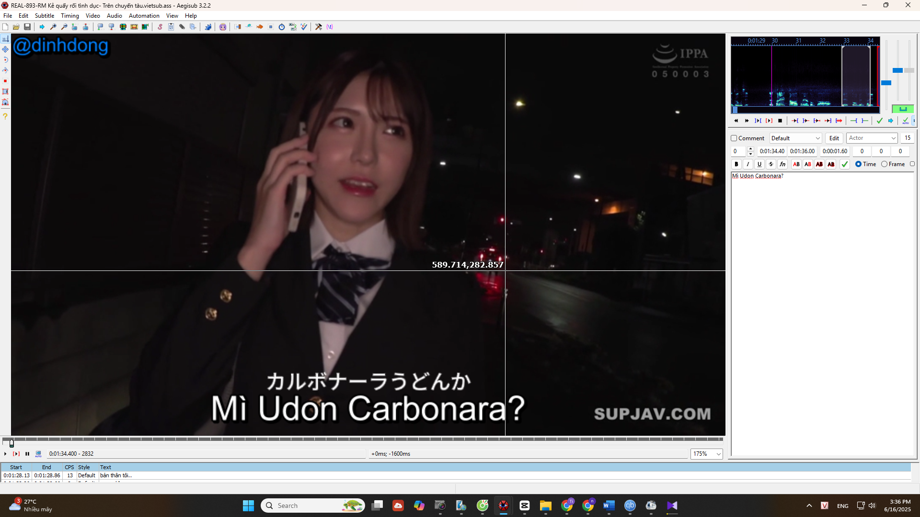Select the Time radio button
Viewport: 920px width, 517px height.
[858, 164]
